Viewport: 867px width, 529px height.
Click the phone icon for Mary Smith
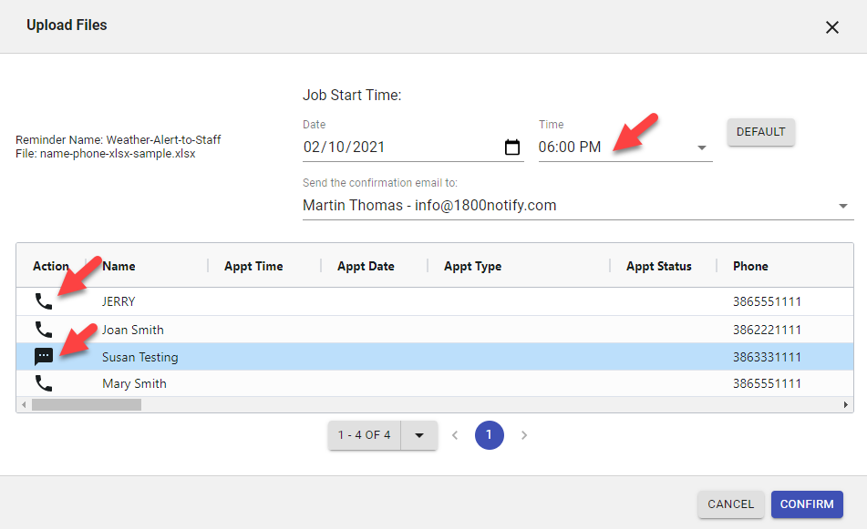[x=43, y=383]
